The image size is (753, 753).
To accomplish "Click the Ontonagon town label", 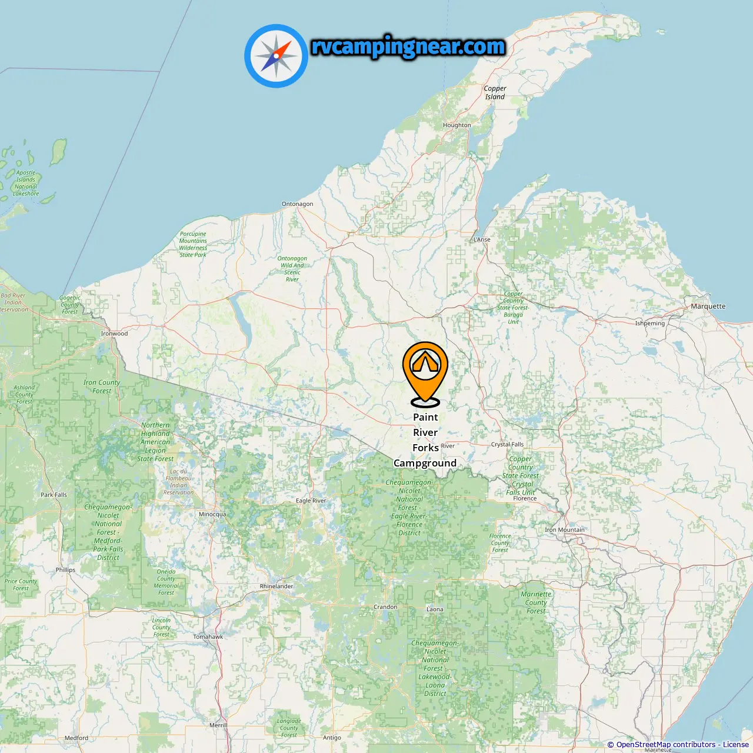I will [x=297, y=204].
